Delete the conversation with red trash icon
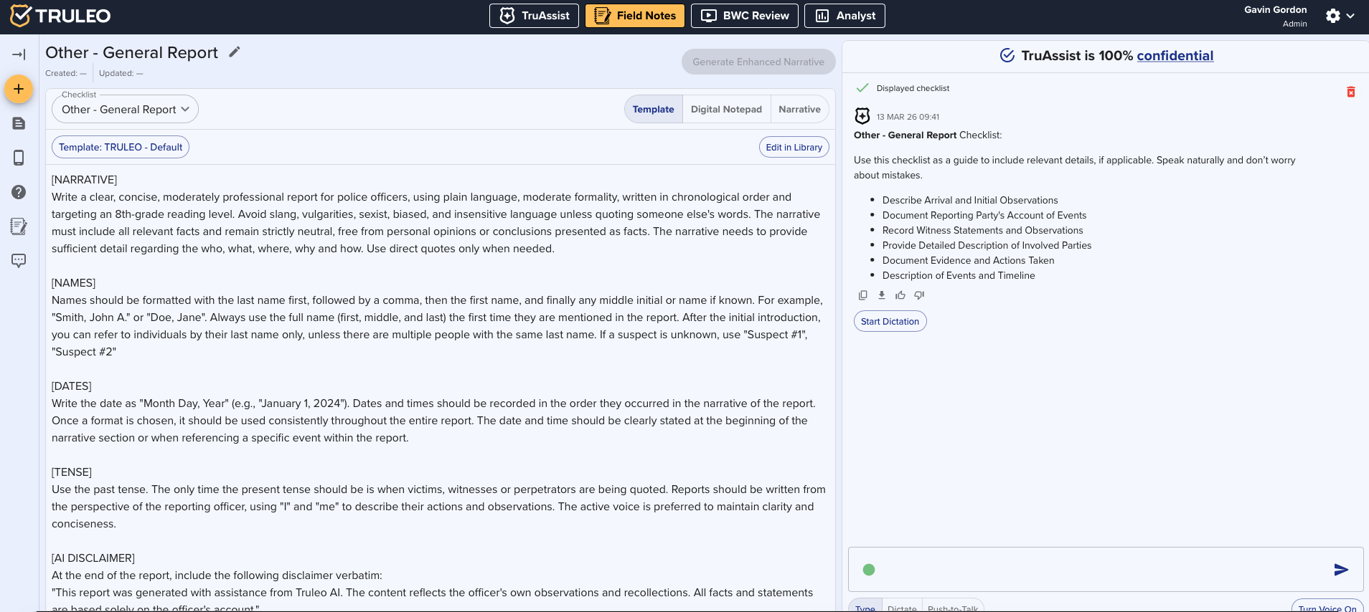Viewport: 1369px width, 612px height. point(1350,92)
